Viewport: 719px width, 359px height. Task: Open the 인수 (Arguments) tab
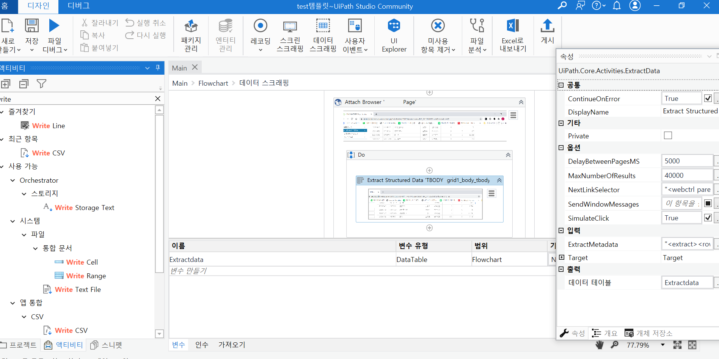pyautogui.click(x=202, y=345)
